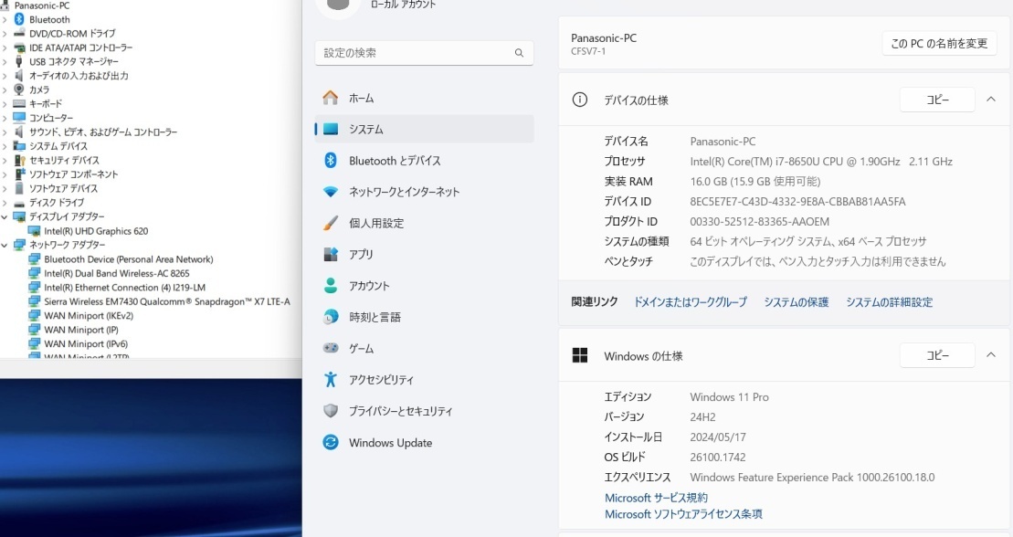The height and width of the screenshot is (537, 1013).
Task: Click the キーボード device icon
Action: tap(19, 104)
